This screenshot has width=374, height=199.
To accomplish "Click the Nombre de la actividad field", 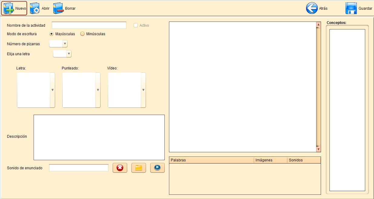I will click(x=89, y=25).
